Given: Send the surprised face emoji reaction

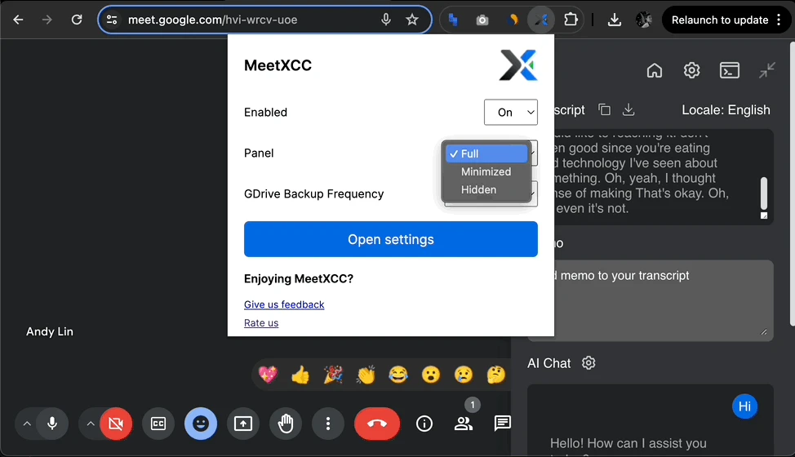Looking at the screenshot, I should [x=431, y=375].
